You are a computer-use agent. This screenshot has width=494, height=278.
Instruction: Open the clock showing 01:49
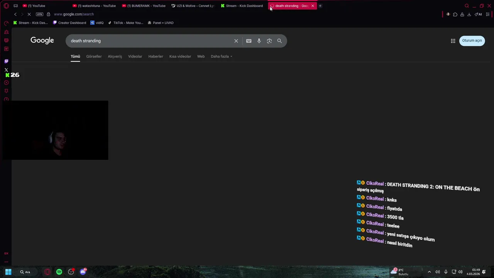click(x=474, y=272)
